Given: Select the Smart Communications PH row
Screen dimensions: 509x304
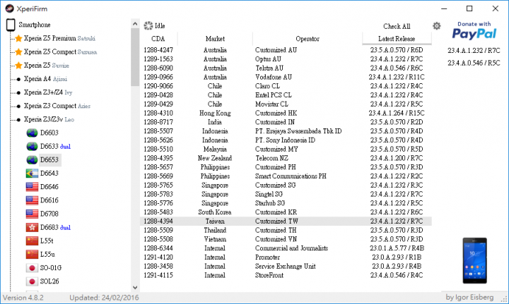Looking at the screenshot, I should coord(286,176).
